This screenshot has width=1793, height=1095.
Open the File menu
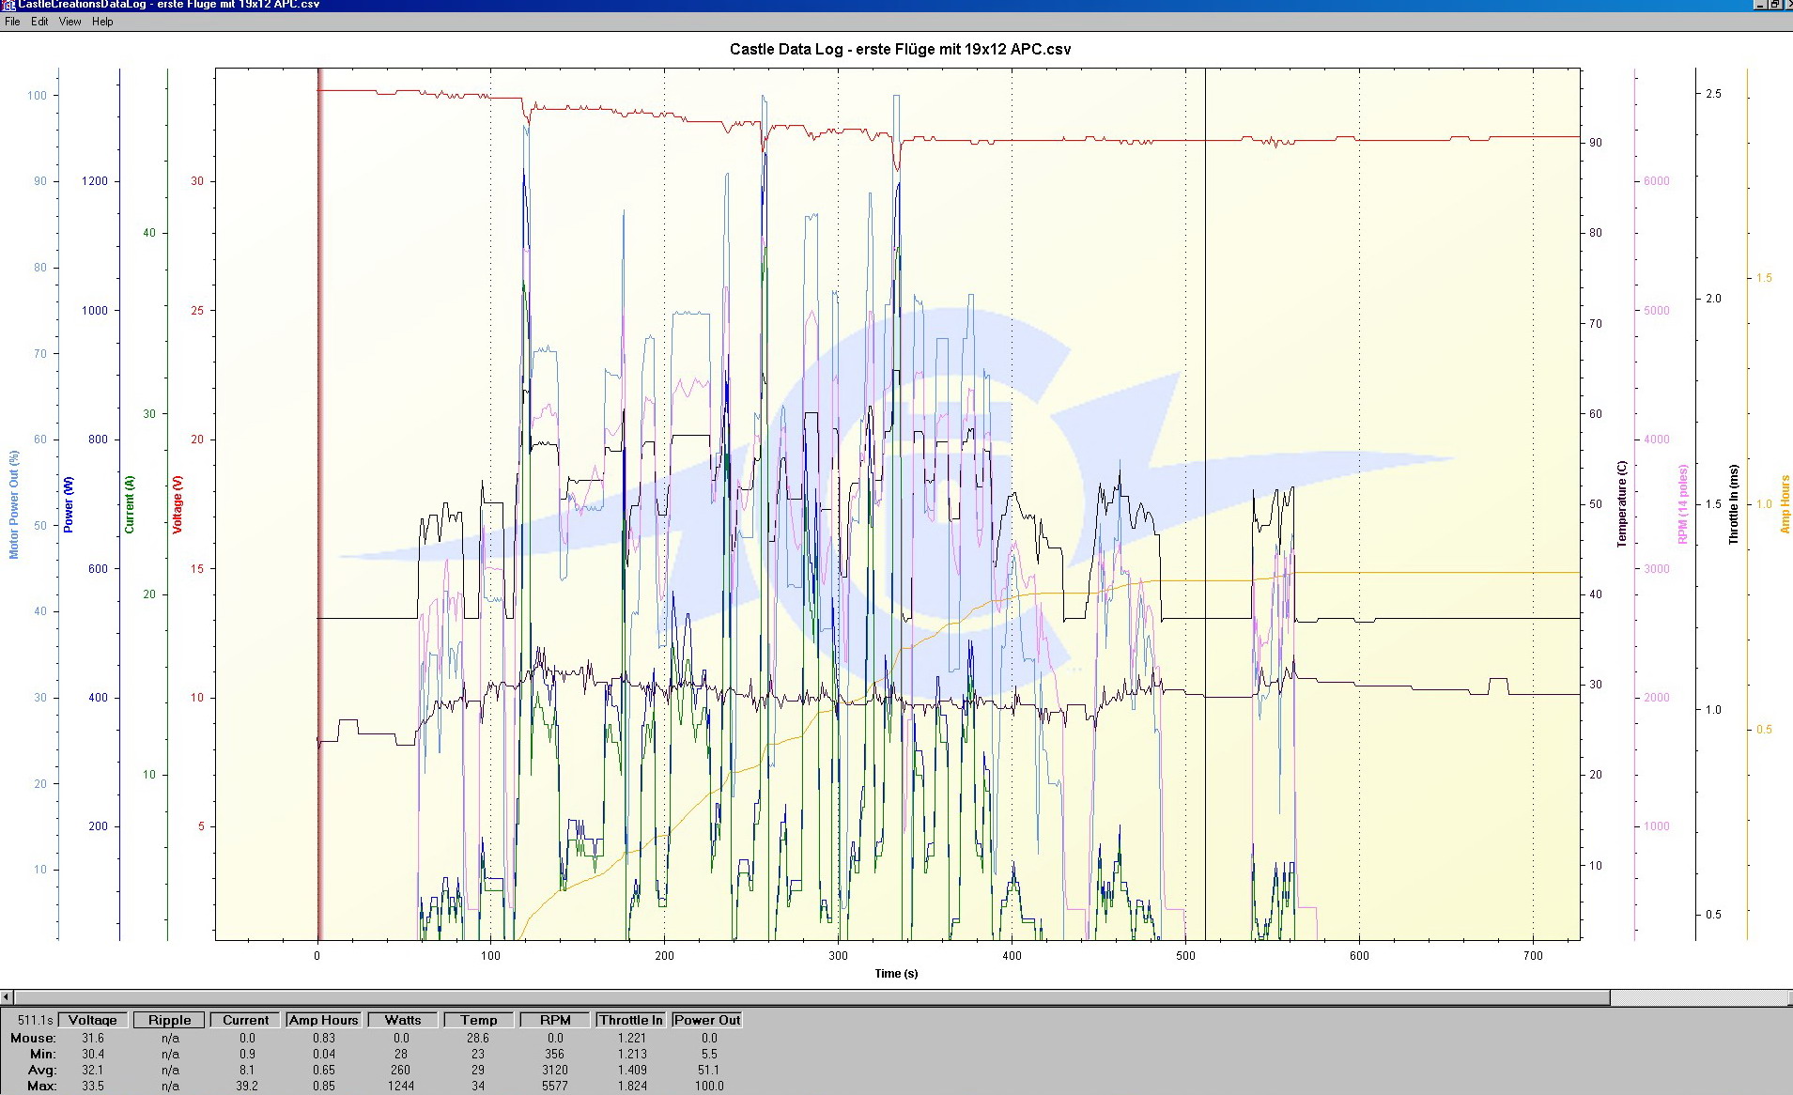12,22
